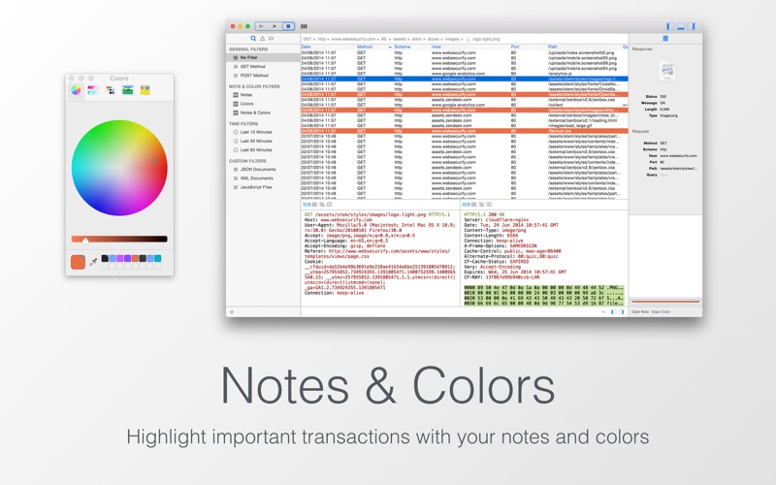
Task: Select the triangle warning icon in sidebar
Action: point(262,38)
